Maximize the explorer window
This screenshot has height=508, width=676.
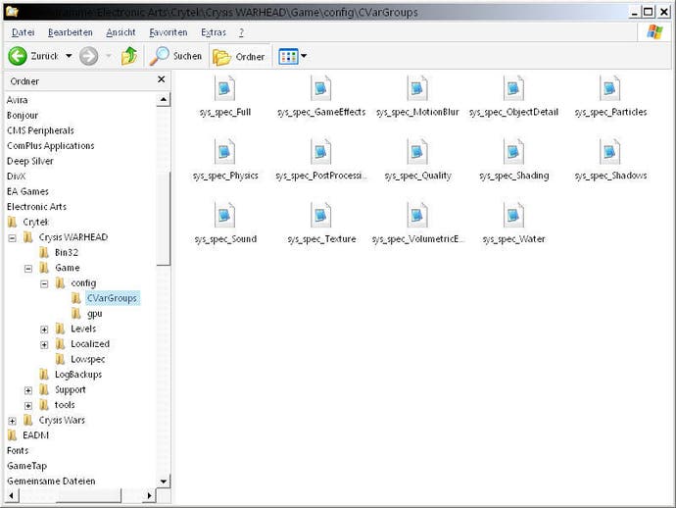[648, 12]
